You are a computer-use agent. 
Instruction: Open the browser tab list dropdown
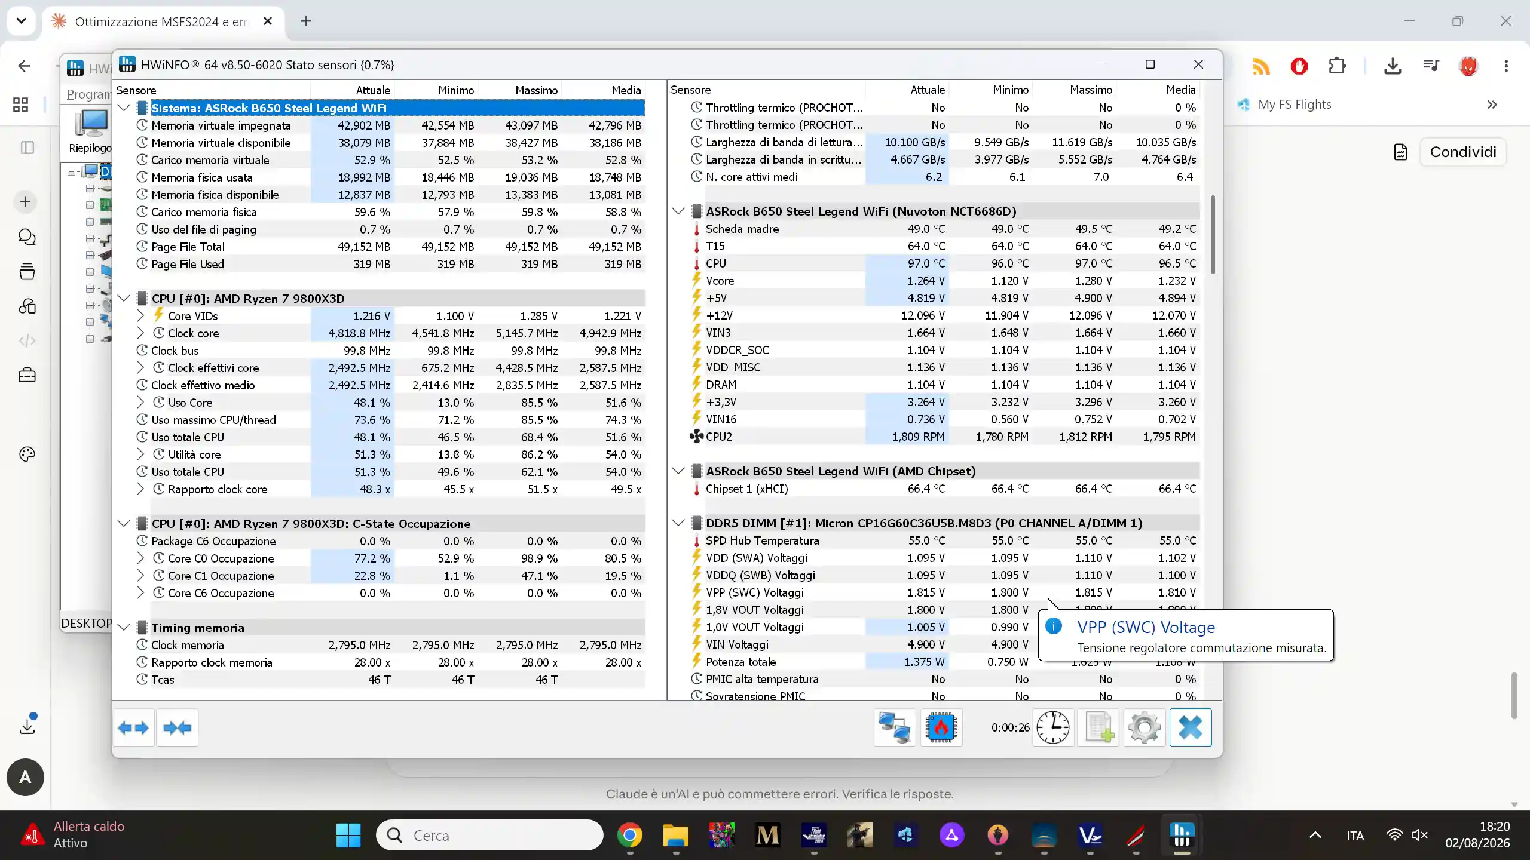[x=22, y=21]
